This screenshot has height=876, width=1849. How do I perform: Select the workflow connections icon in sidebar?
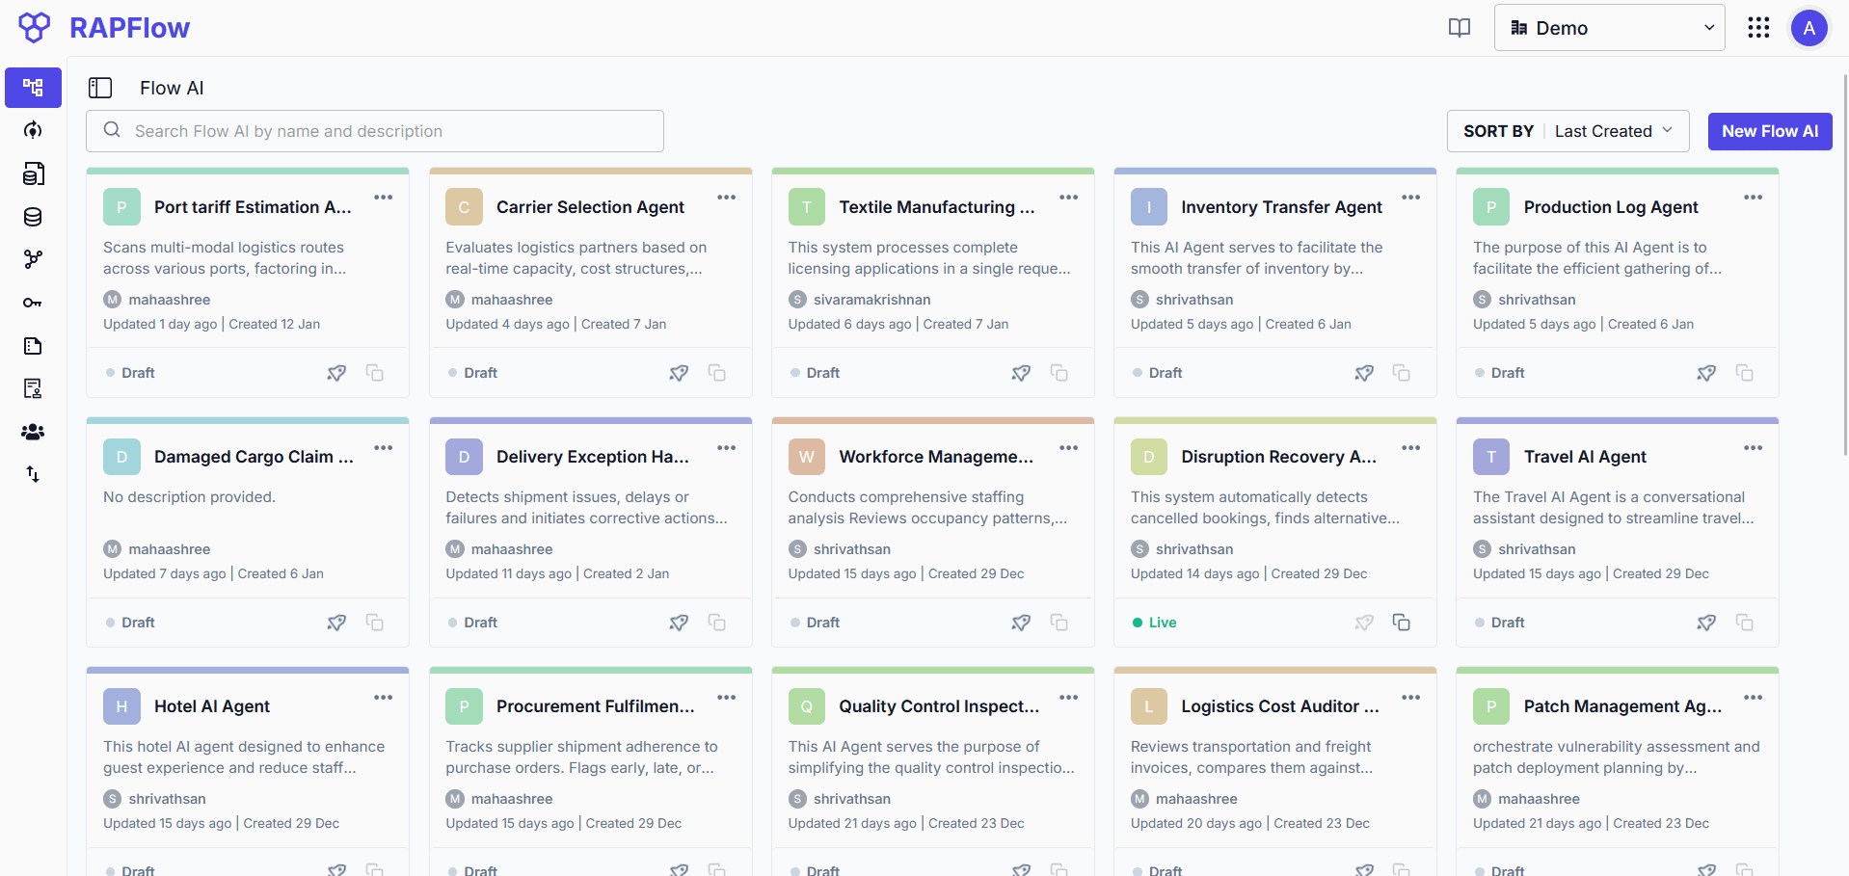32,259
